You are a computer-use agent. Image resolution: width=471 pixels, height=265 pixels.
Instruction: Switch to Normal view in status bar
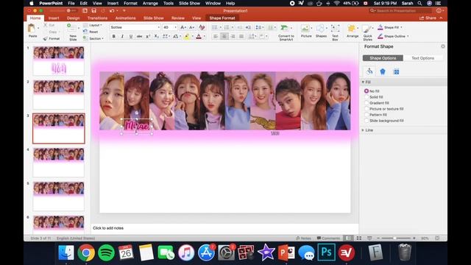[x=348, y=239]
